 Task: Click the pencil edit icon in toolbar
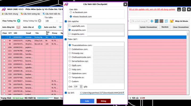(156, 21)
